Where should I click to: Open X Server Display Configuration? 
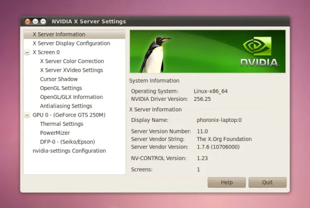pyautogui.click(x=71, y=44)
